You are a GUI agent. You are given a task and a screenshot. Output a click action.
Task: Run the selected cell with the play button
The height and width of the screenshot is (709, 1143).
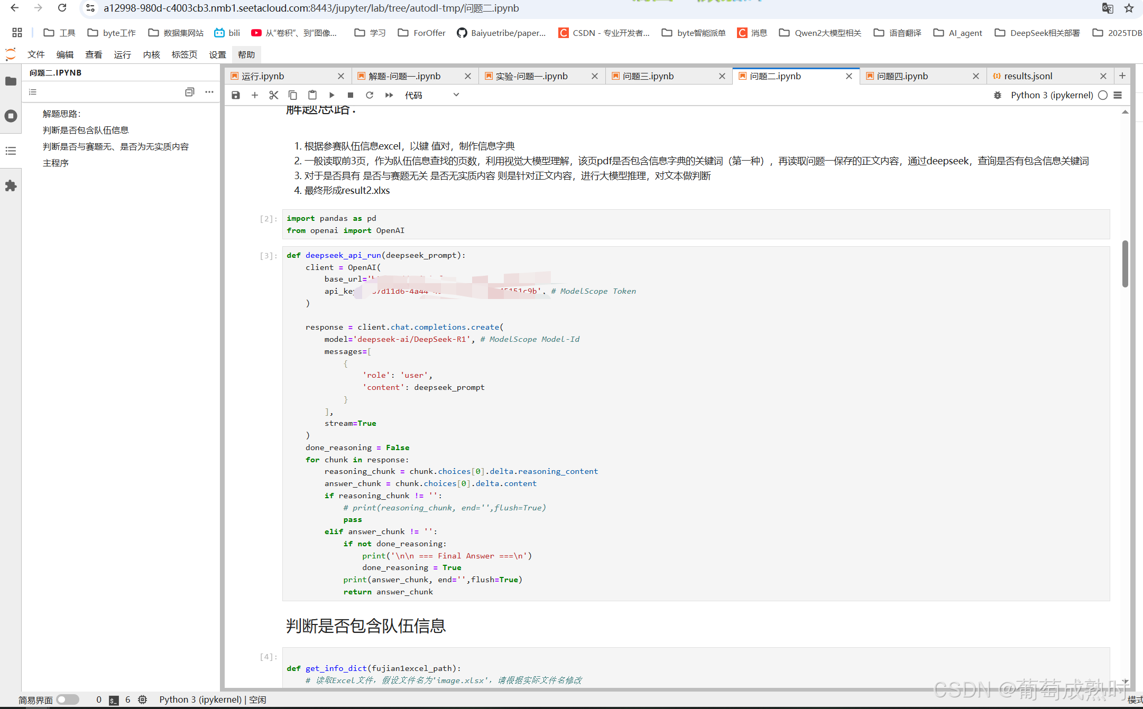331,95
